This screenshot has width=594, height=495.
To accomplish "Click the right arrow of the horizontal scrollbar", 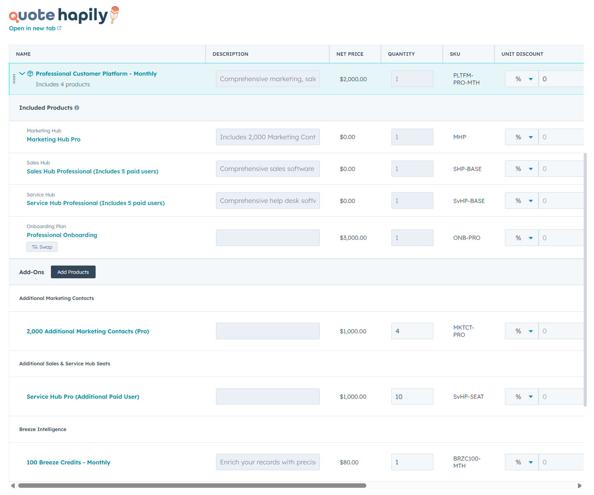I will coord(580,486).
